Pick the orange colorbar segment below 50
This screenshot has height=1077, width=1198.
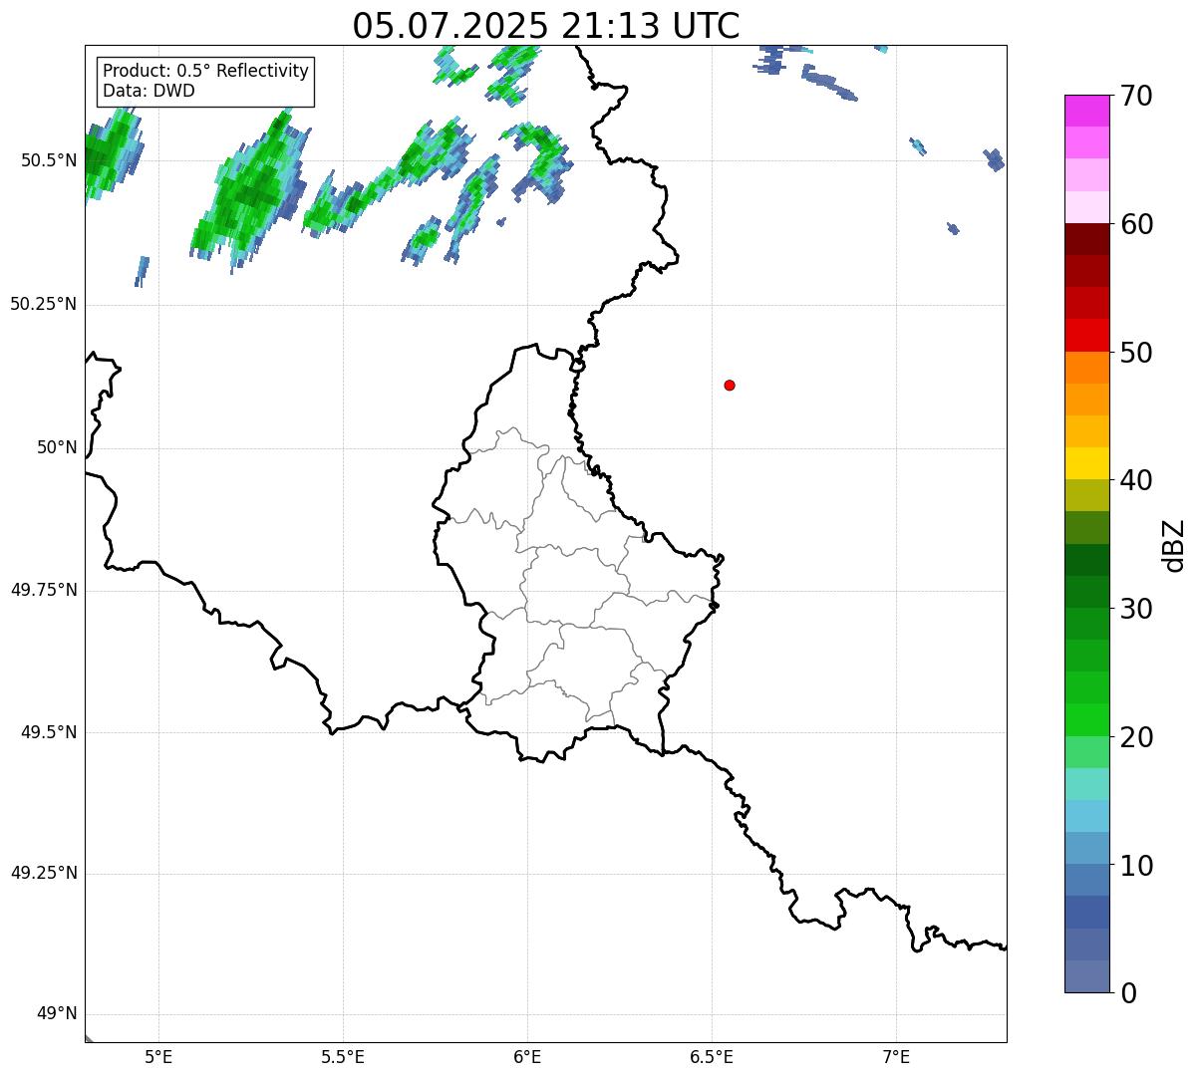(1086, 367)
